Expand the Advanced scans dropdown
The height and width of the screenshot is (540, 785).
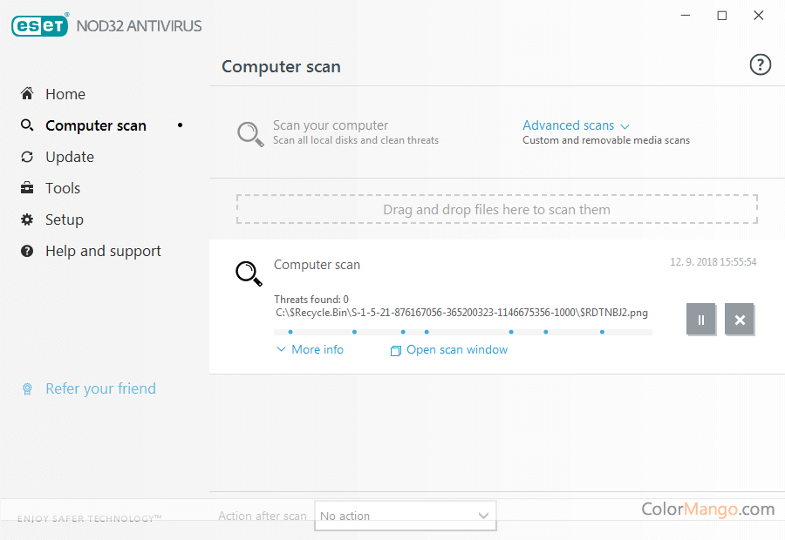tap(576, 125)
